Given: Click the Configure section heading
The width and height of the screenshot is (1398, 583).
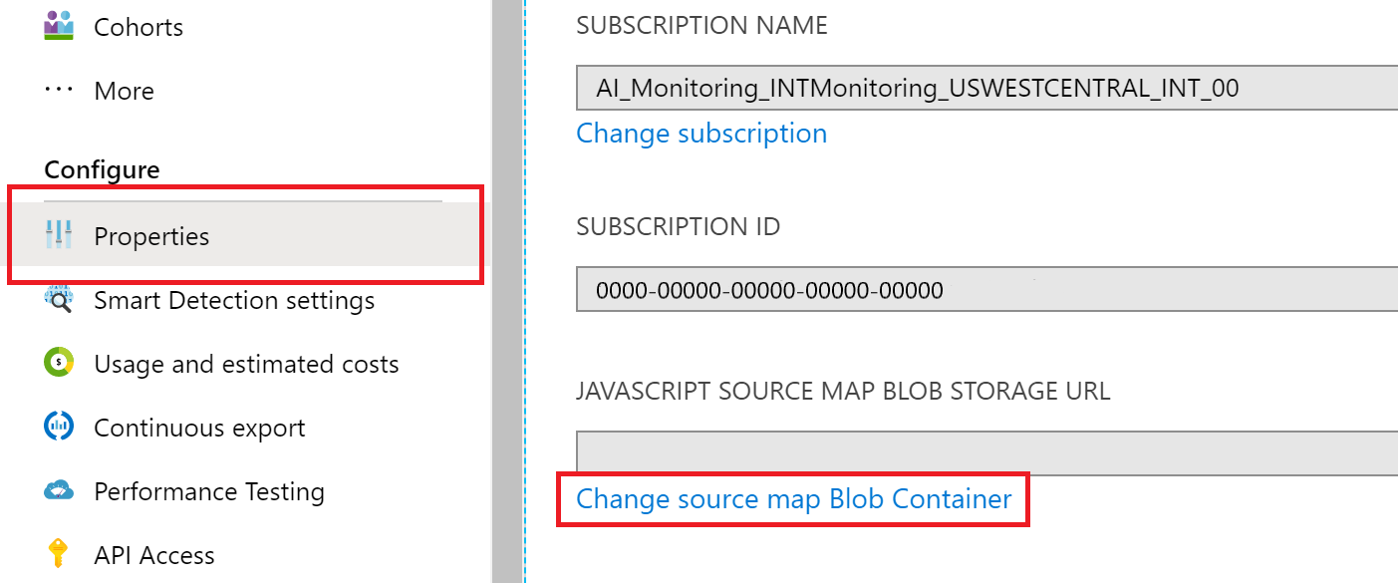Looking at the screenshot, I should 102,169.
